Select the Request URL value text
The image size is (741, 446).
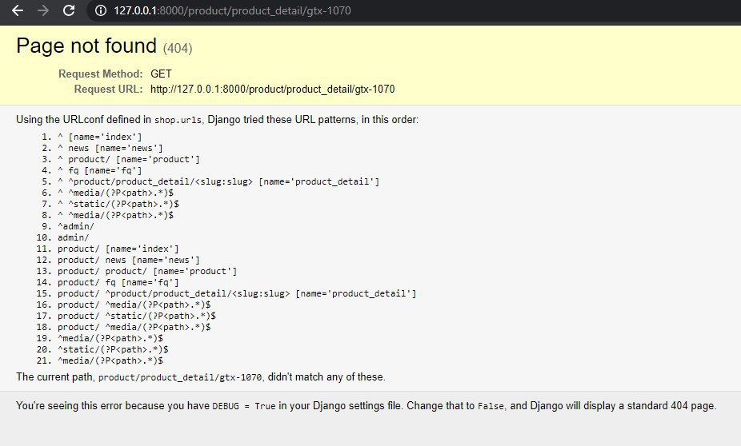click(x=272, y=90)
